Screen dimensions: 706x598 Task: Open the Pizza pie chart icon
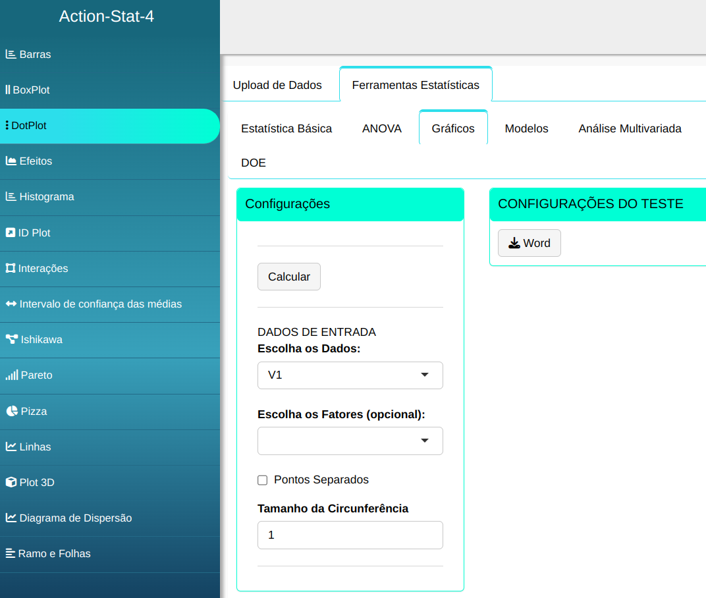12,412
